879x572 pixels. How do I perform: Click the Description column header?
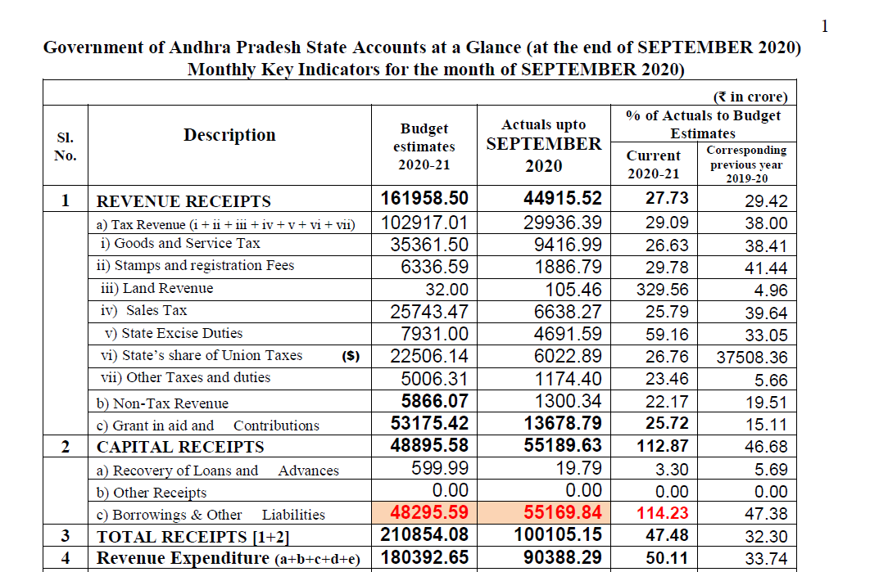(229, 135)
